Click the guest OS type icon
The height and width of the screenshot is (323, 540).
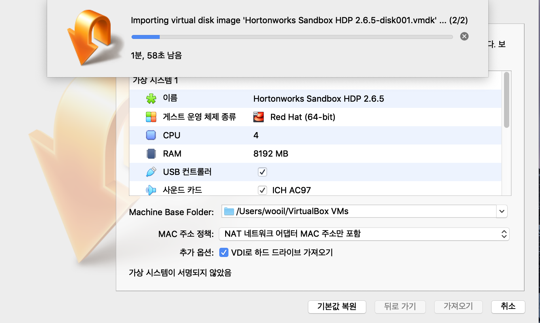pos(151,117)
